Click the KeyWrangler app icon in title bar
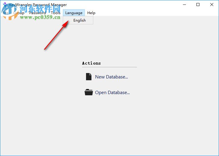219x156 pixels. 5,5
